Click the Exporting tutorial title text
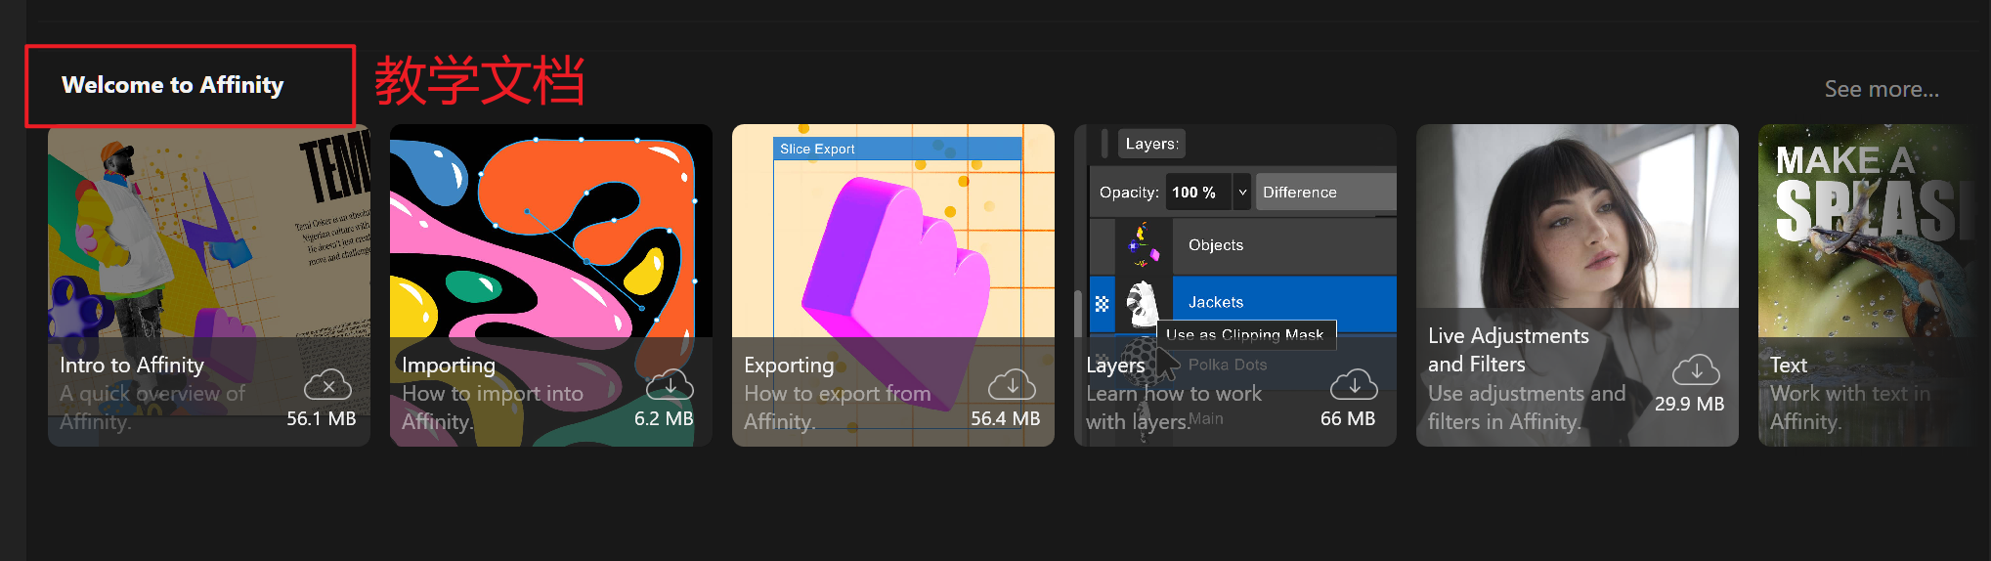This screenshot has height=561, width=1991. 789,366
